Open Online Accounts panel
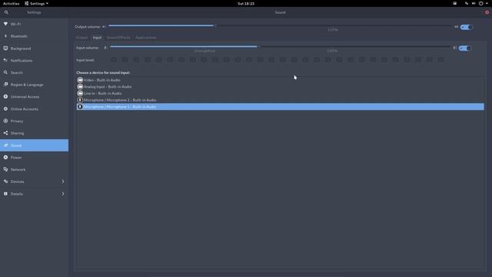The height and width of the screenshot is (277, 492). [x=34, y=109]
